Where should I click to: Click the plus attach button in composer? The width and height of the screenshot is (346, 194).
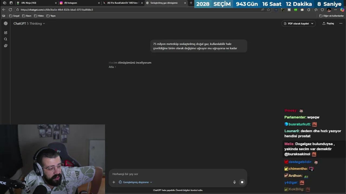tap(114, 182)
